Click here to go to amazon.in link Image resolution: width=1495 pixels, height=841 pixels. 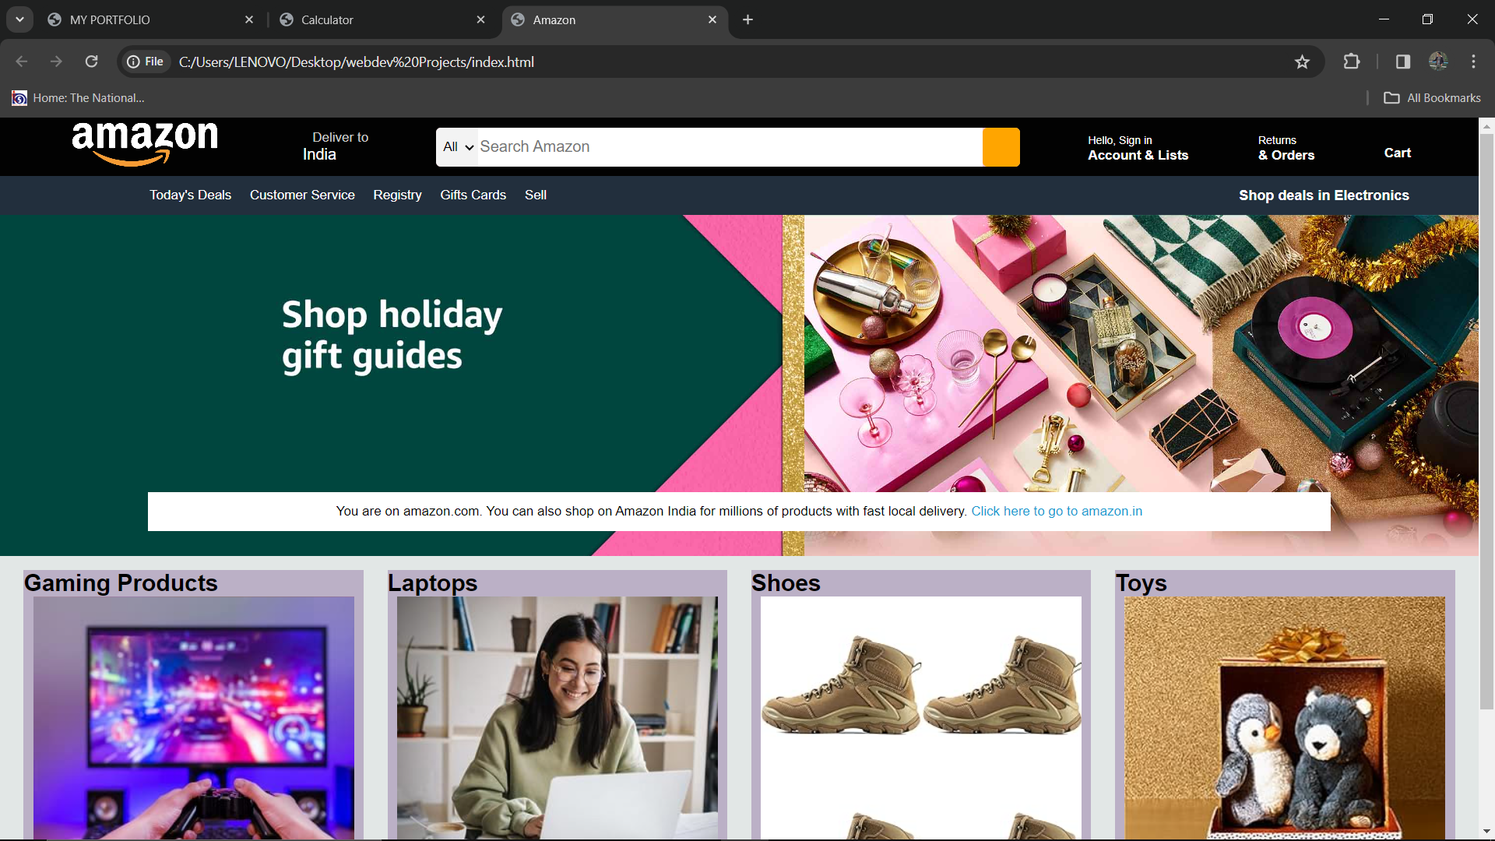(x=1057, y=511)
